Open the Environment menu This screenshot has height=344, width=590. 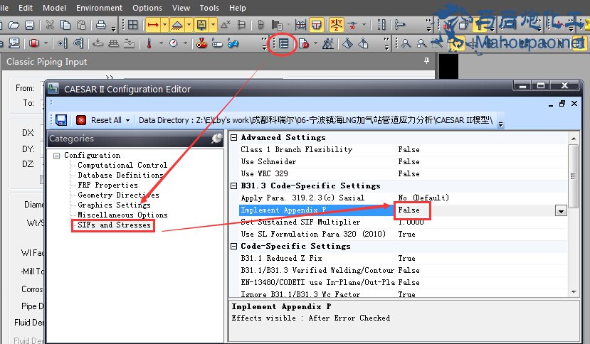[x=99, y=8]
